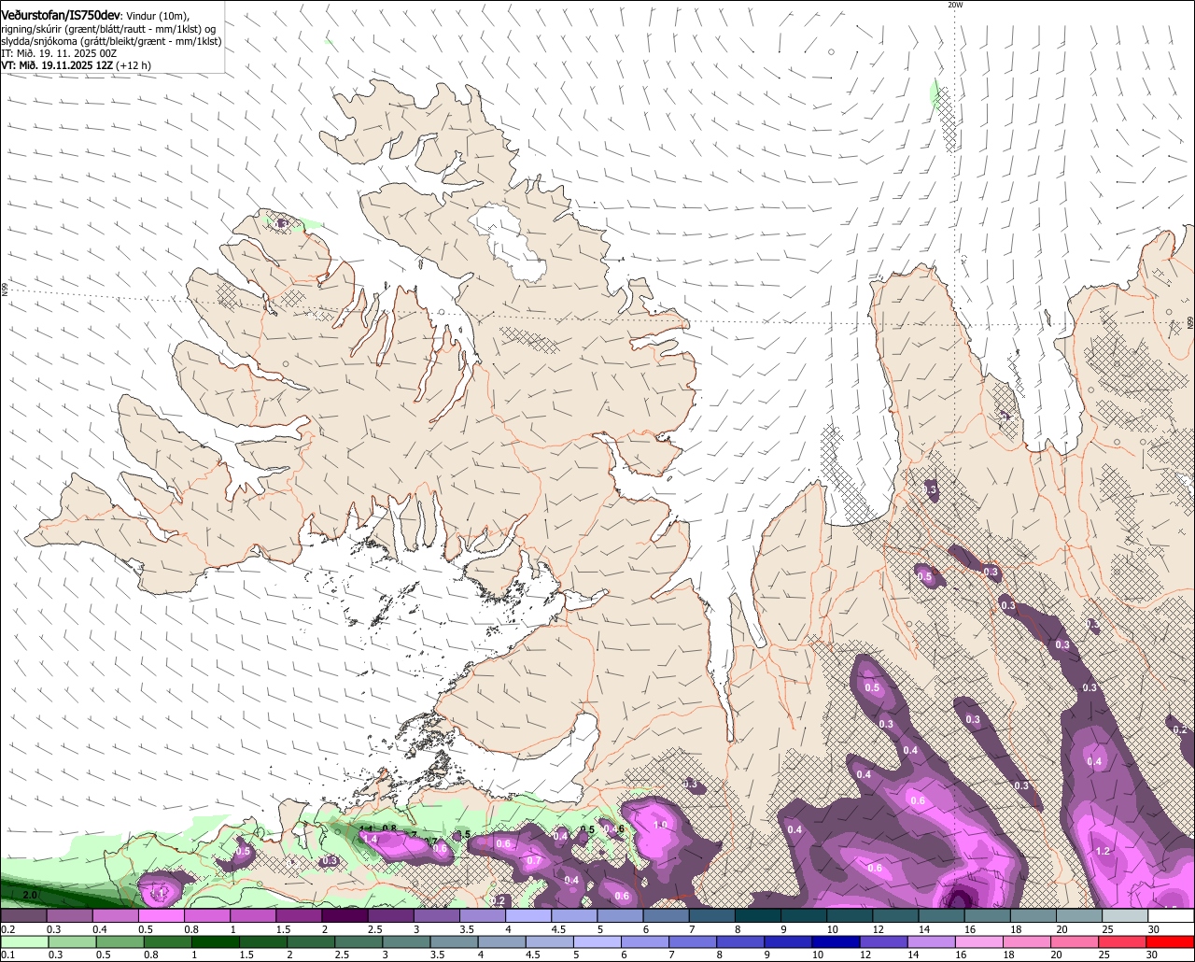Click the bright magenta snow swatch between 0.5 and 0.8
The image size is (1195, 962).
[x=161, y=916]
